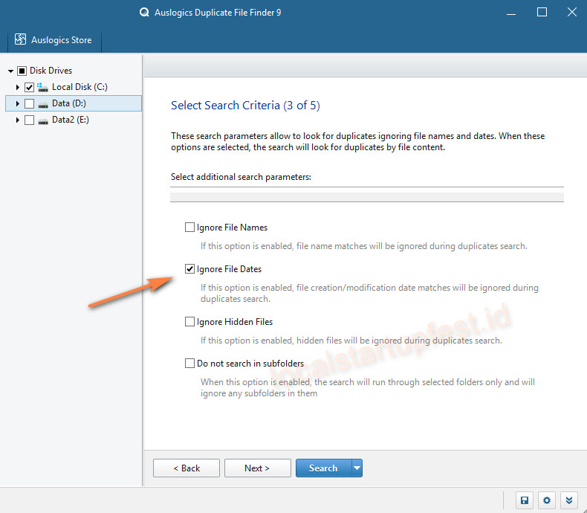Uncheck the Local Disk (C:) checkbox

[29, 87]
